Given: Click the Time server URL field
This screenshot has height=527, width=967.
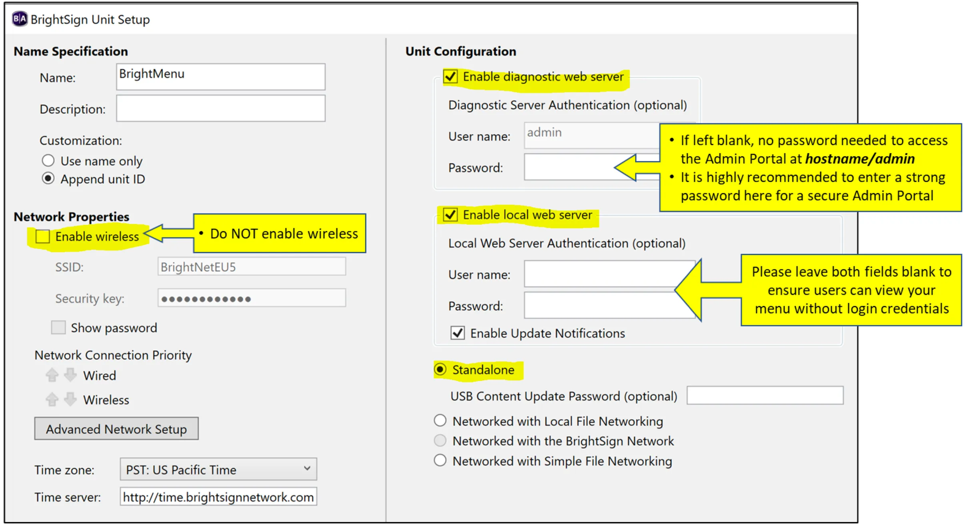Looking at the screenshot, I should pos(218,497).
